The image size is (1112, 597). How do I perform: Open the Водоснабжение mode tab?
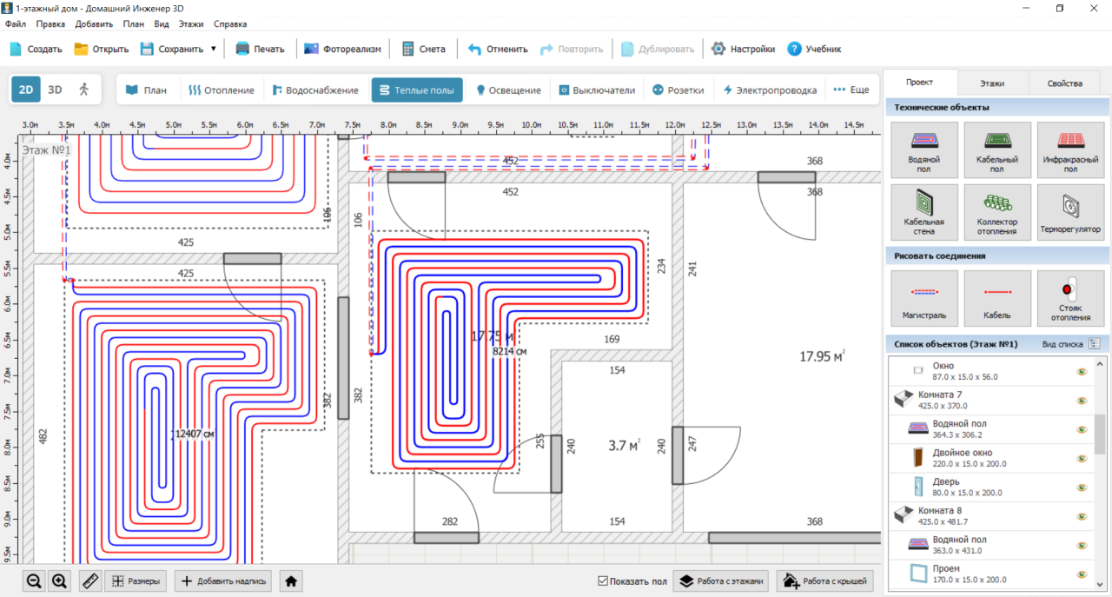(315, 90)
